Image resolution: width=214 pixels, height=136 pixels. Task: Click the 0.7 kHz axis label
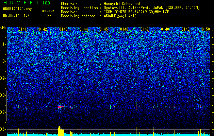click(x=3, y=112)
